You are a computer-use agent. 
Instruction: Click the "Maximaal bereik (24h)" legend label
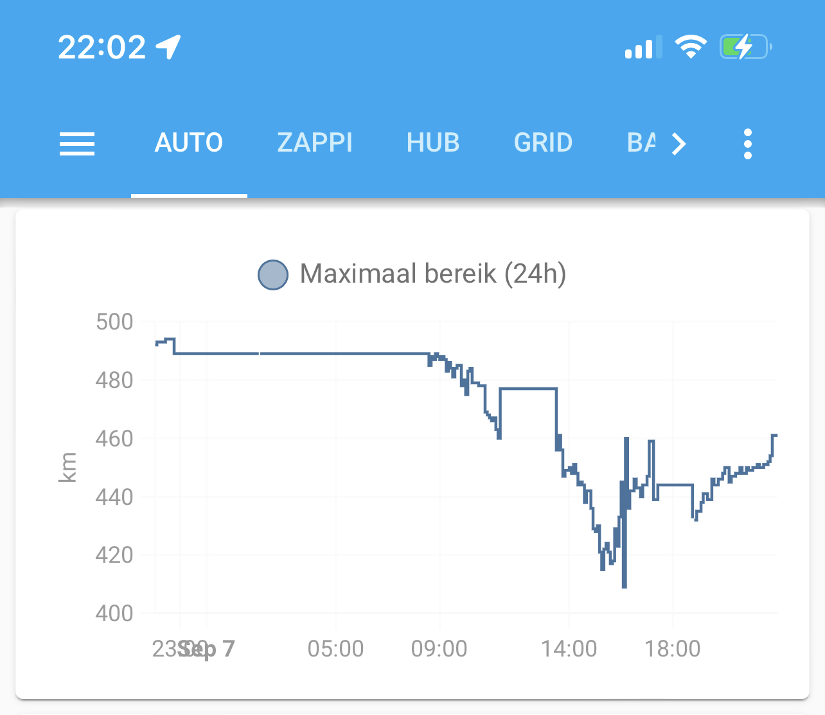[432, 274]
